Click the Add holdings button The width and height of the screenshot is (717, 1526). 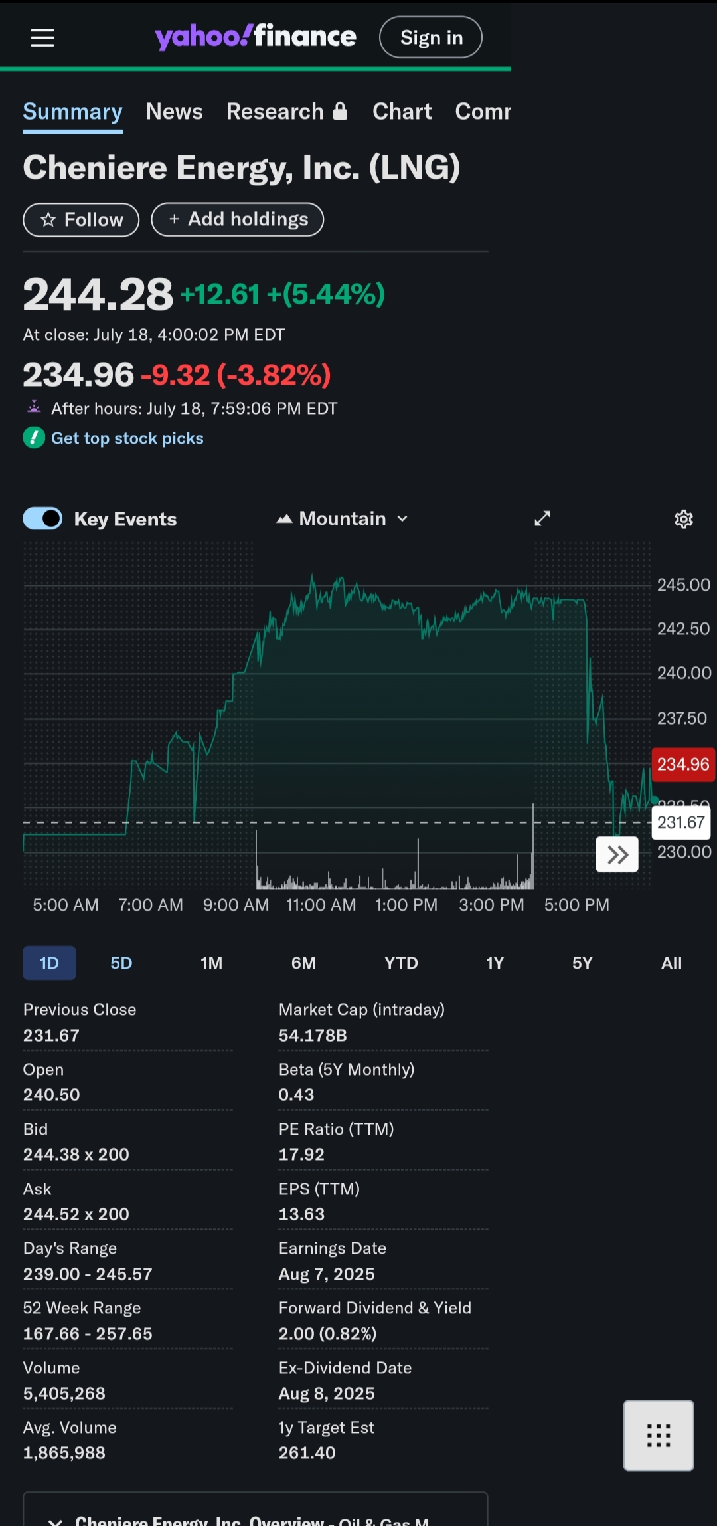[x=238, y=219]
